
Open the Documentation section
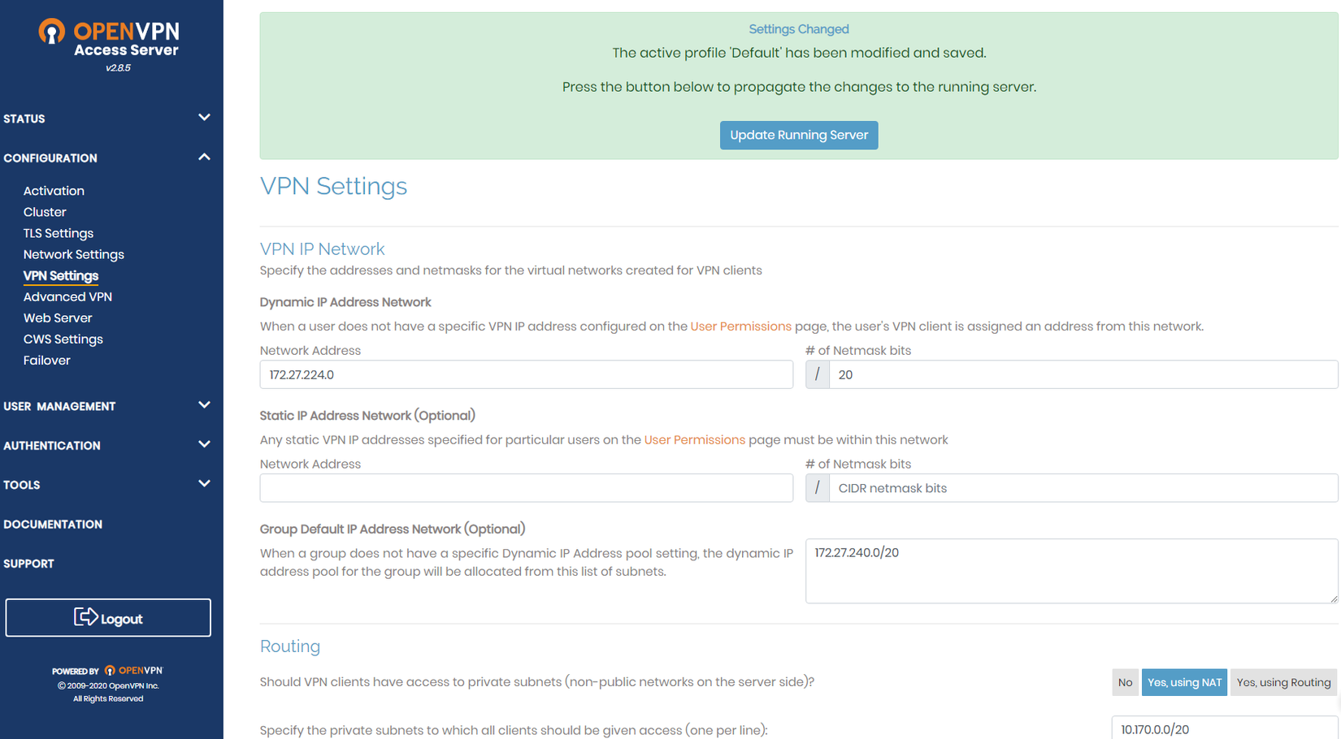pos(53,525)
